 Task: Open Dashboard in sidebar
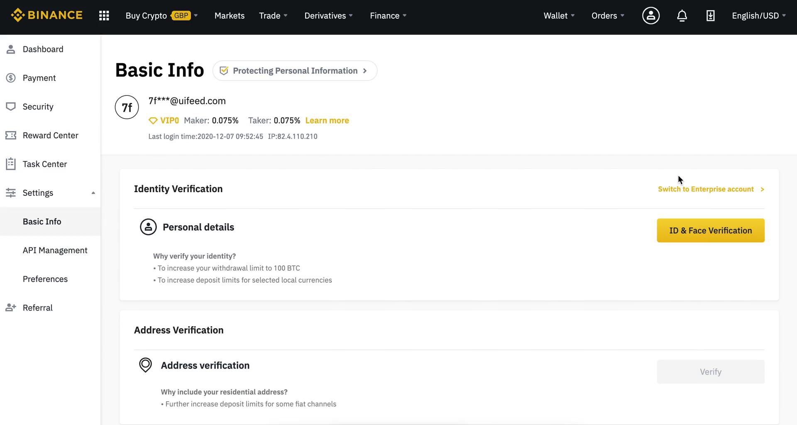[50, 49]
